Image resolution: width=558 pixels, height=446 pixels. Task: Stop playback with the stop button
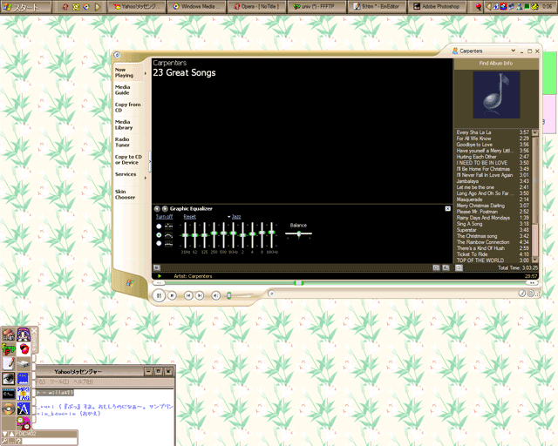173,295
